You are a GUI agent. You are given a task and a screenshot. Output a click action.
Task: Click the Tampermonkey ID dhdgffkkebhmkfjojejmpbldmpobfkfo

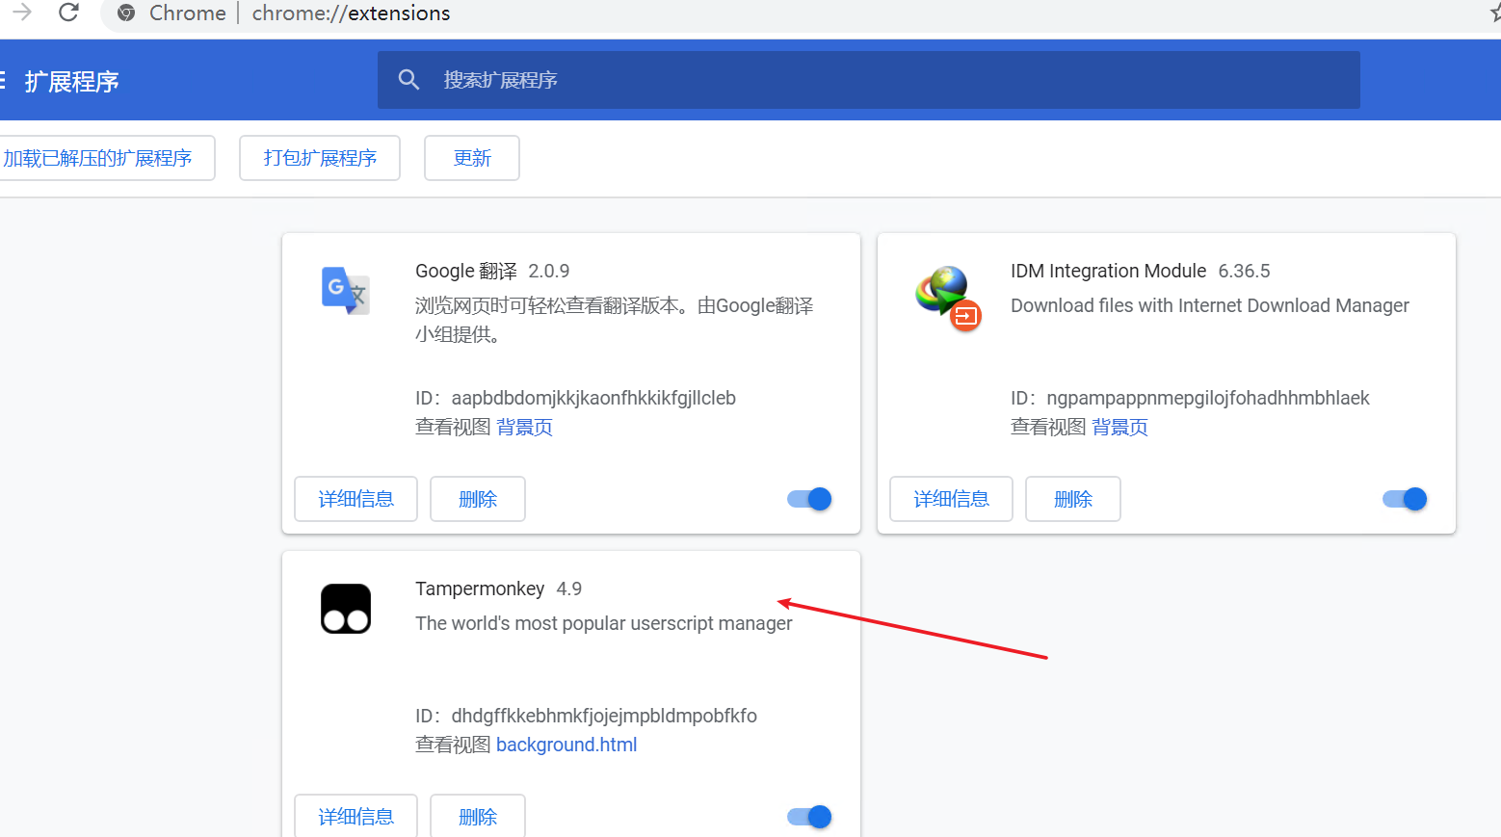coord(604,716)
